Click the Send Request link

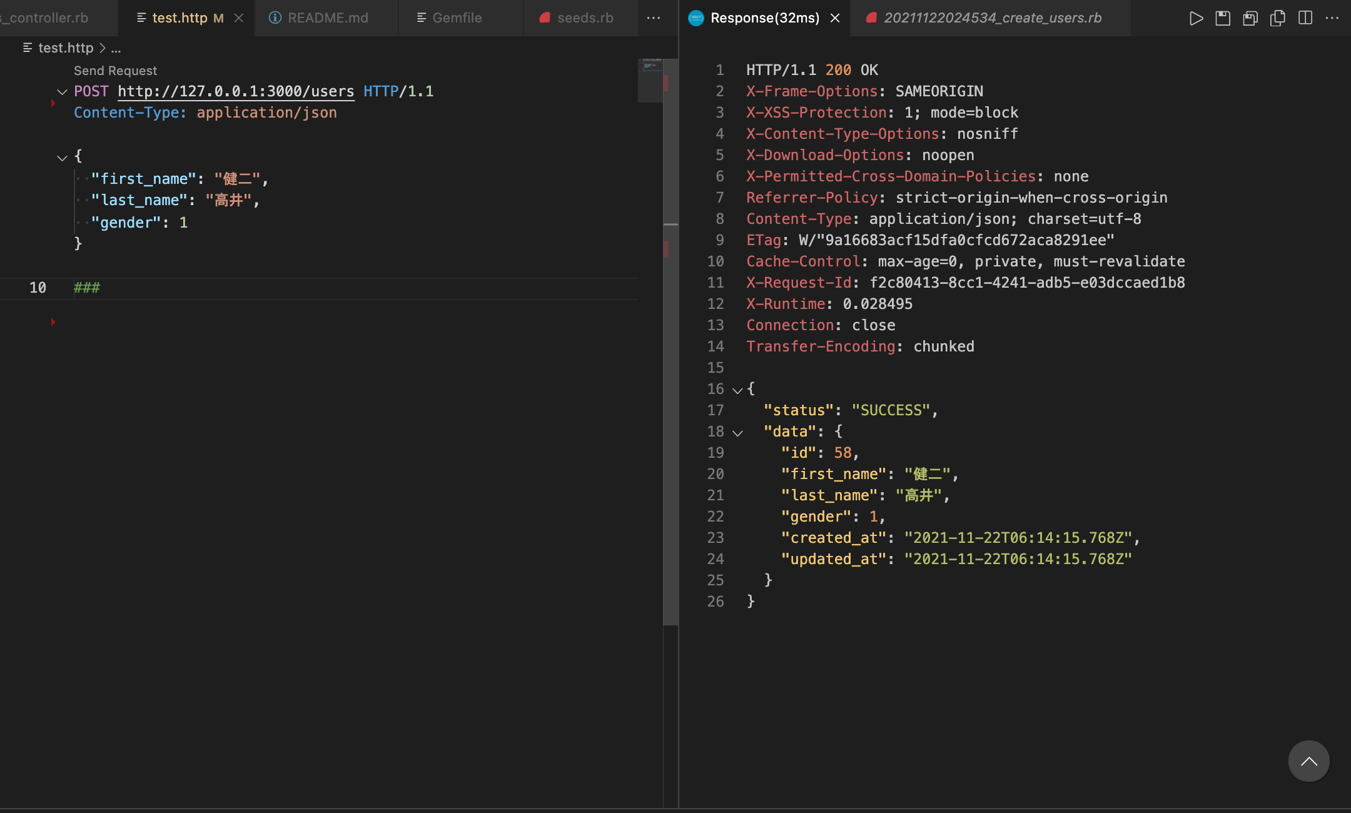115,71
